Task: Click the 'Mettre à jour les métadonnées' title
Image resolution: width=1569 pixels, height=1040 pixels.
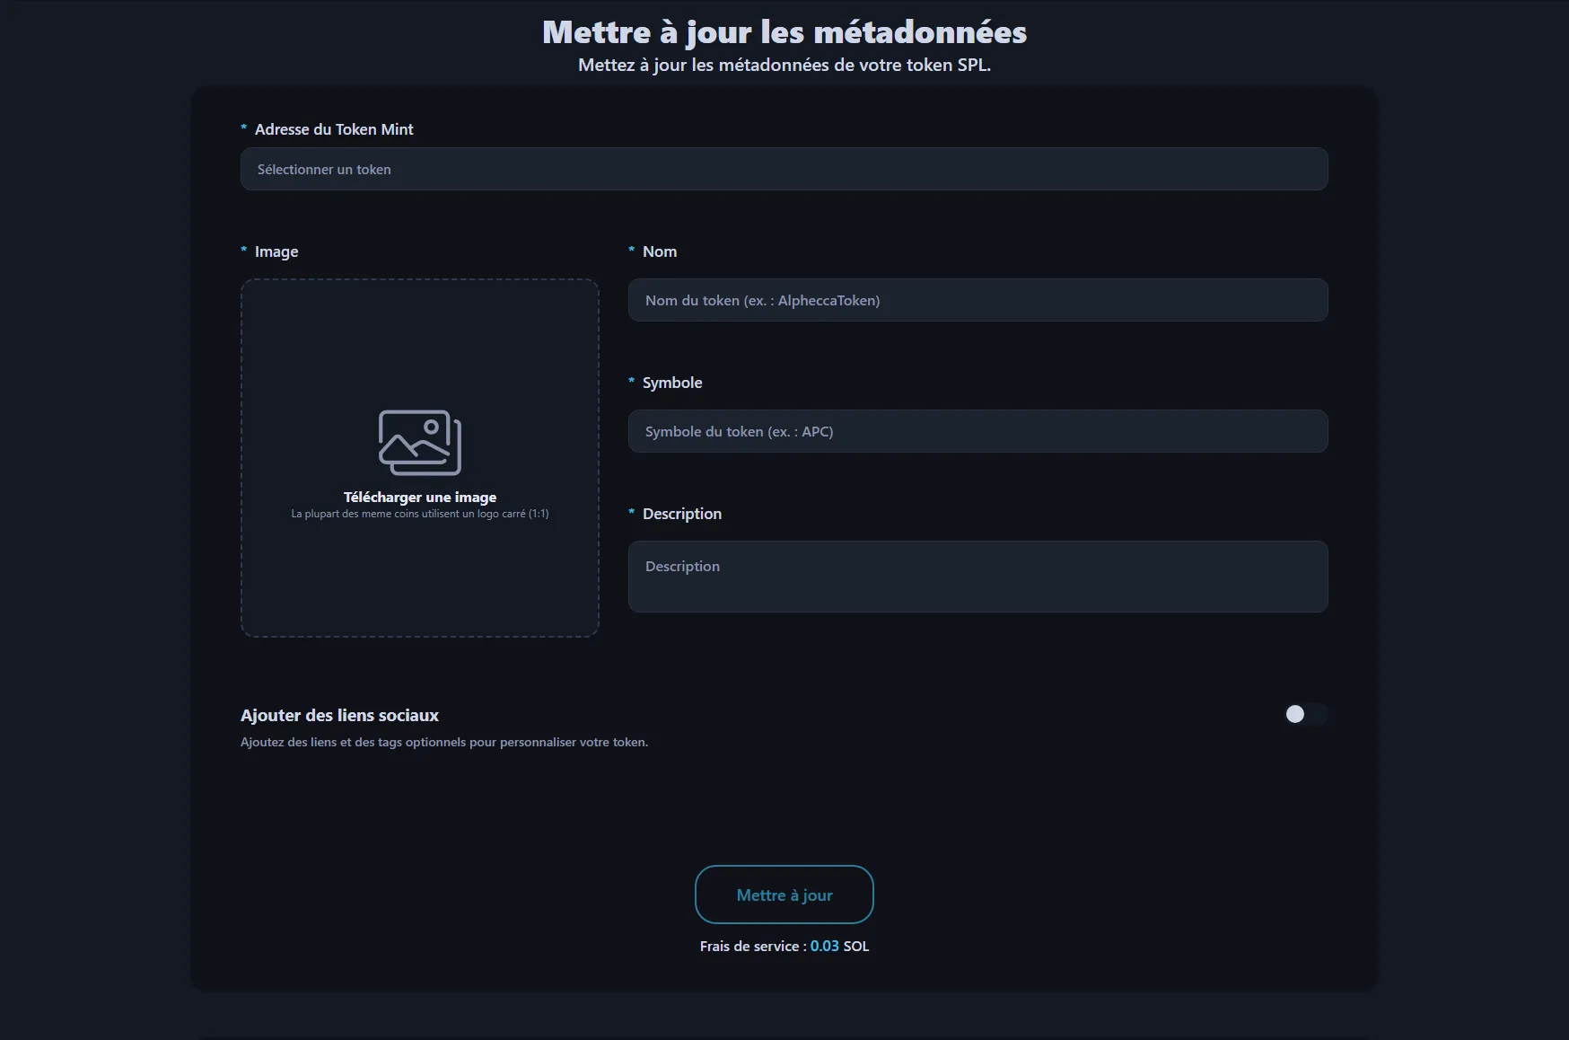Action: pos(784,32)
